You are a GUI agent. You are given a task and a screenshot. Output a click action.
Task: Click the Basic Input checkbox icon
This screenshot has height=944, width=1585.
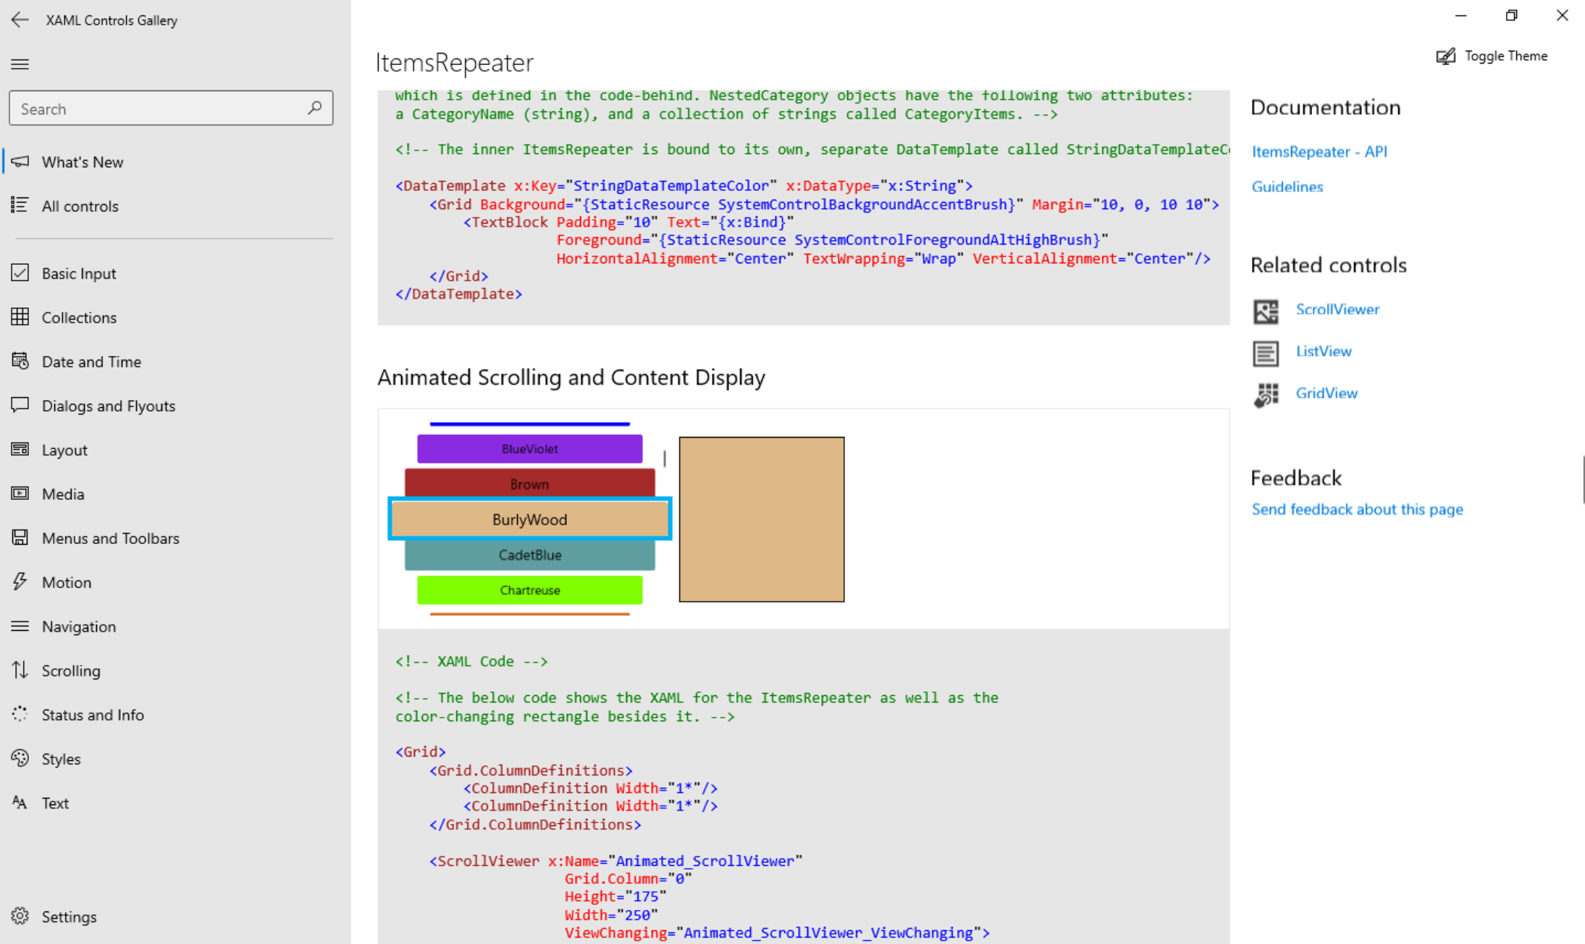[20, 273]
